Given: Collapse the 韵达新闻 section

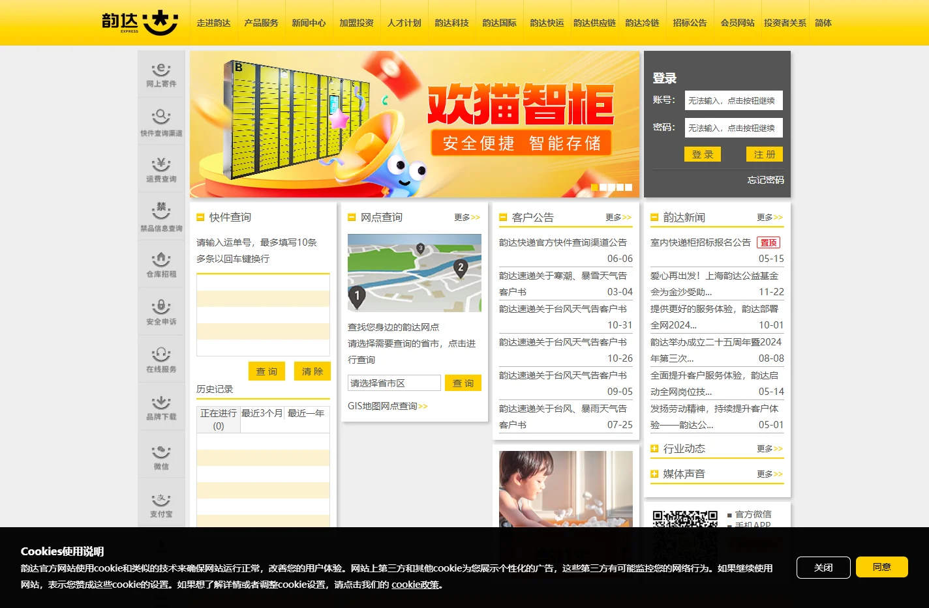Looking at the screenshot, I should [x=655, y=217].
